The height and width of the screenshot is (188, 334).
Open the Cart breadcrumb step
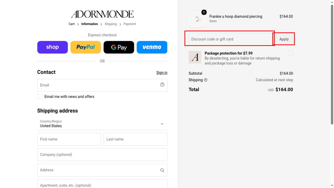pyautogui.click(x=72, y=24)
